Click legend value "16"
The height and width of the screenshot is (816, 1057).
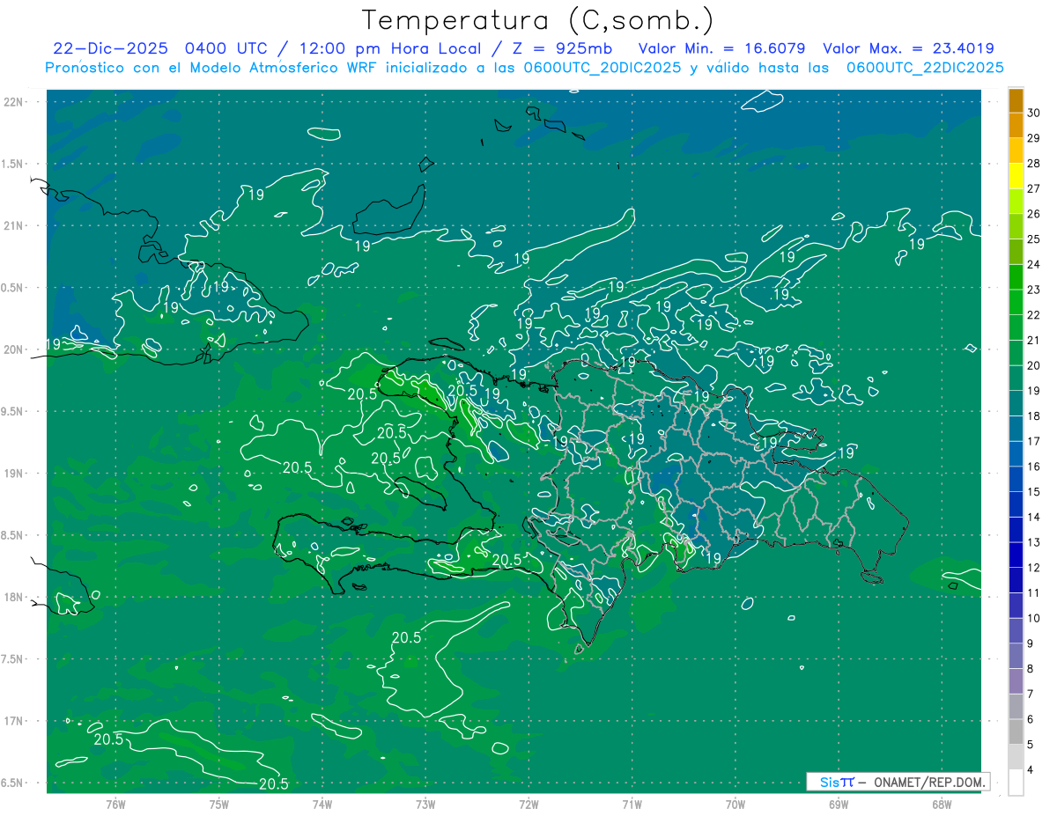(1034, 467)
